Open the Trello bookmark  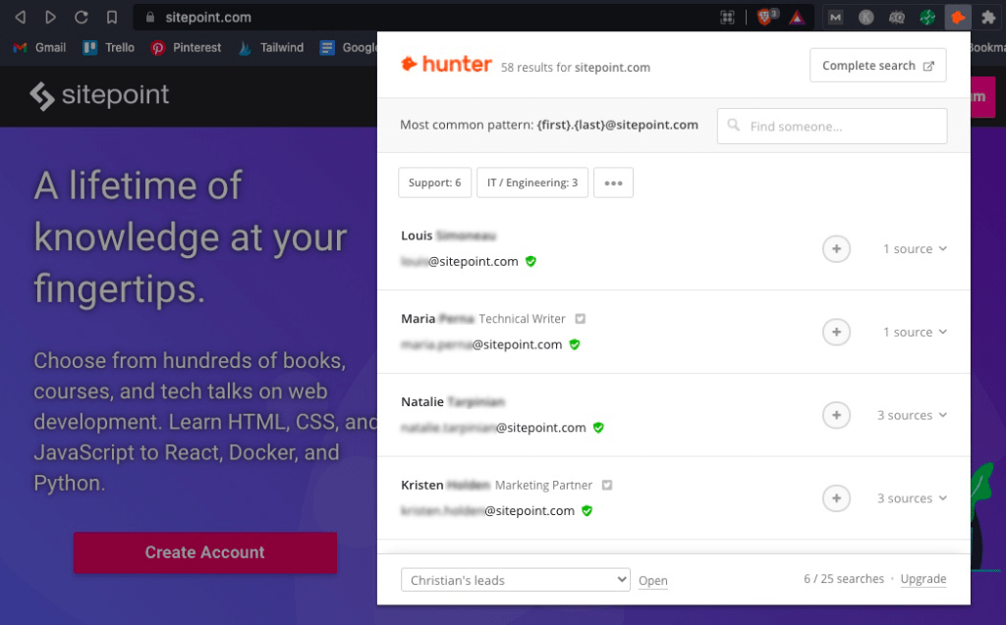point(109,47)
